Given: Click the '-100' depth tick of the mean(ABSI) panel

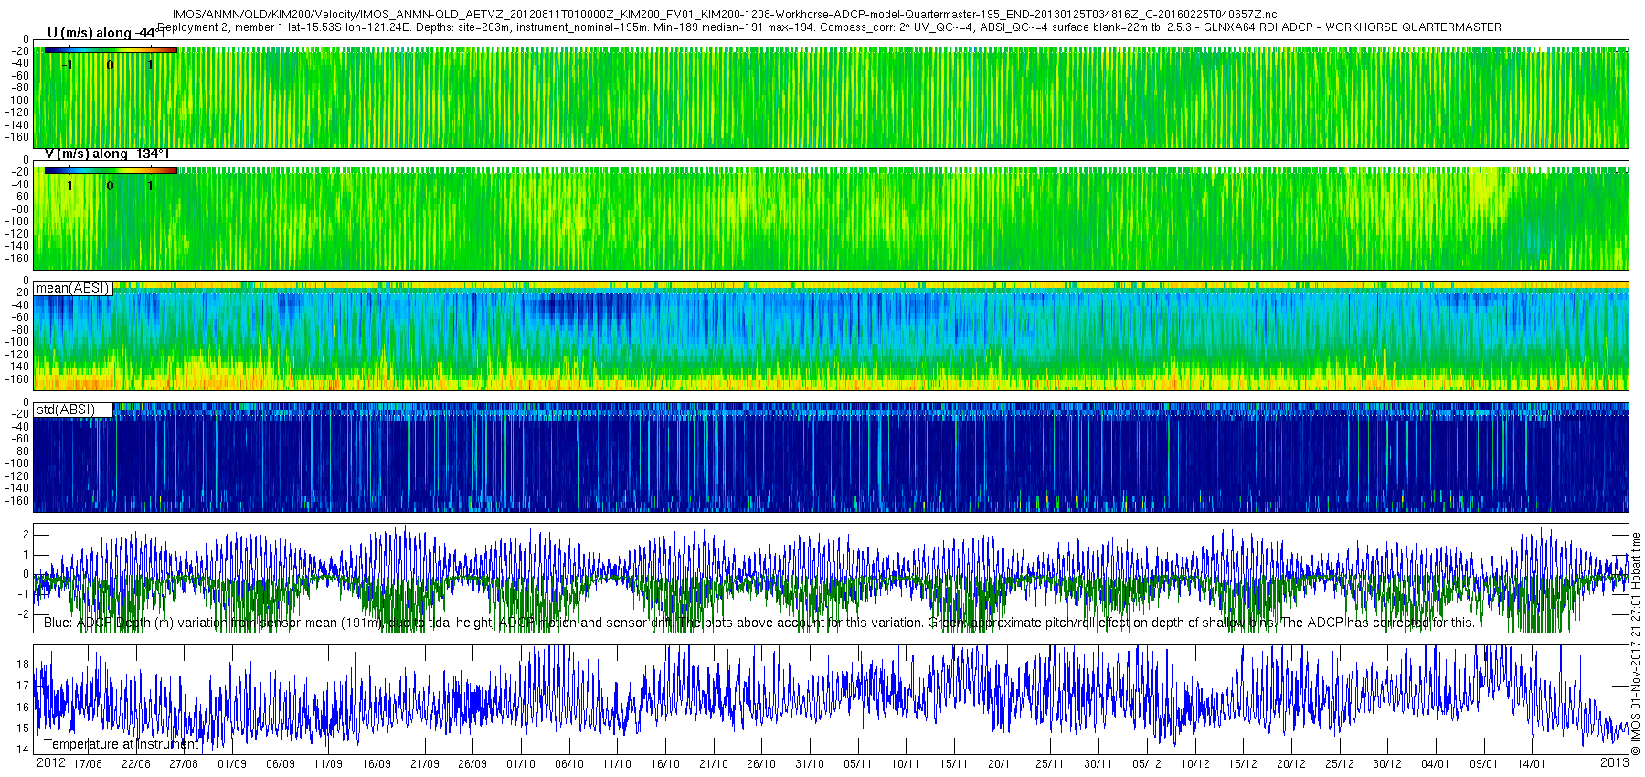Looking at the screenshot, I should 18,342.
